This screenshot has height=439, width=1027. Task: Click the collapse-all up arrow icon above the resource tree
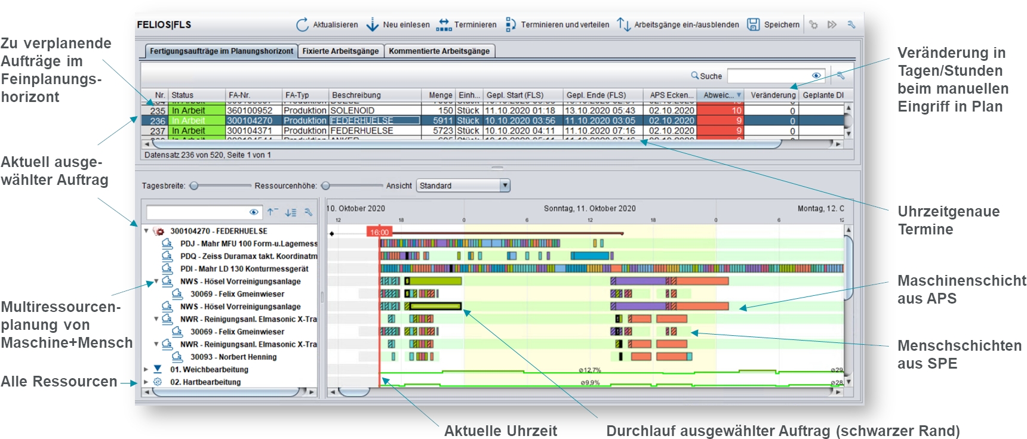pos(272,212)
